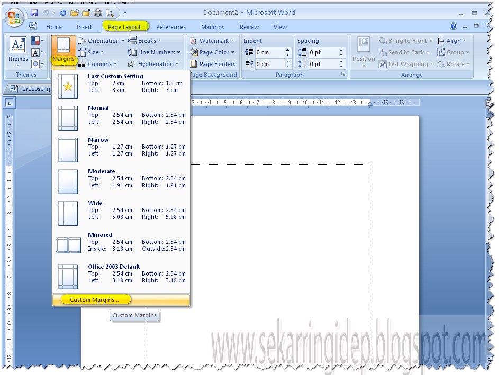The width and height of the screenshot is (499, 375).
Task: Open Text Wrapping options
Action: click(x=406, y=64)
